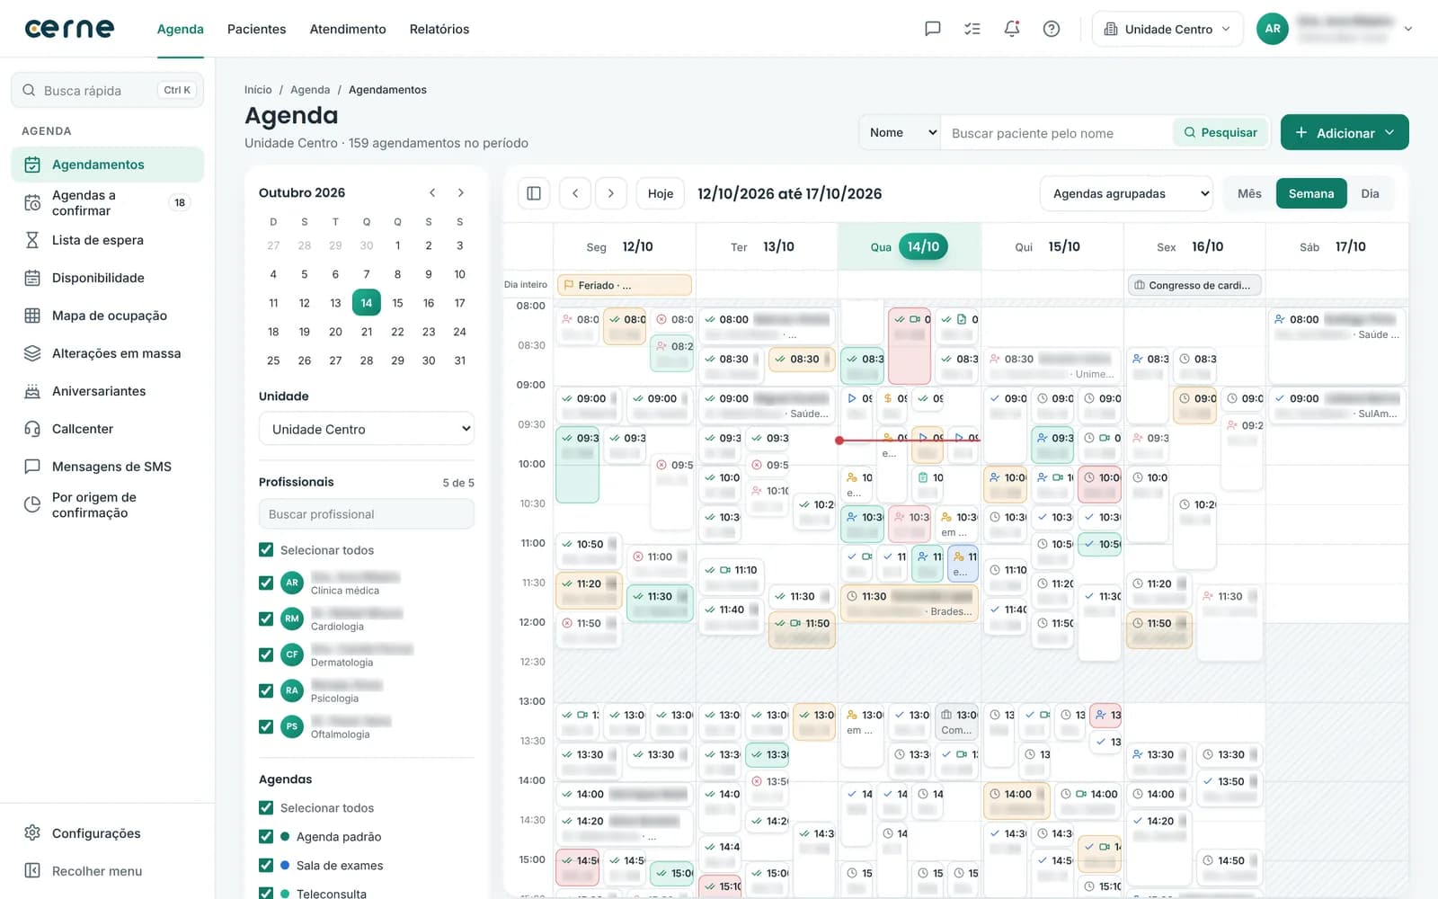The height and width of the screenshot is (899, 1438).
Task: Switch to Atendimento top menu
Action: 348,29
